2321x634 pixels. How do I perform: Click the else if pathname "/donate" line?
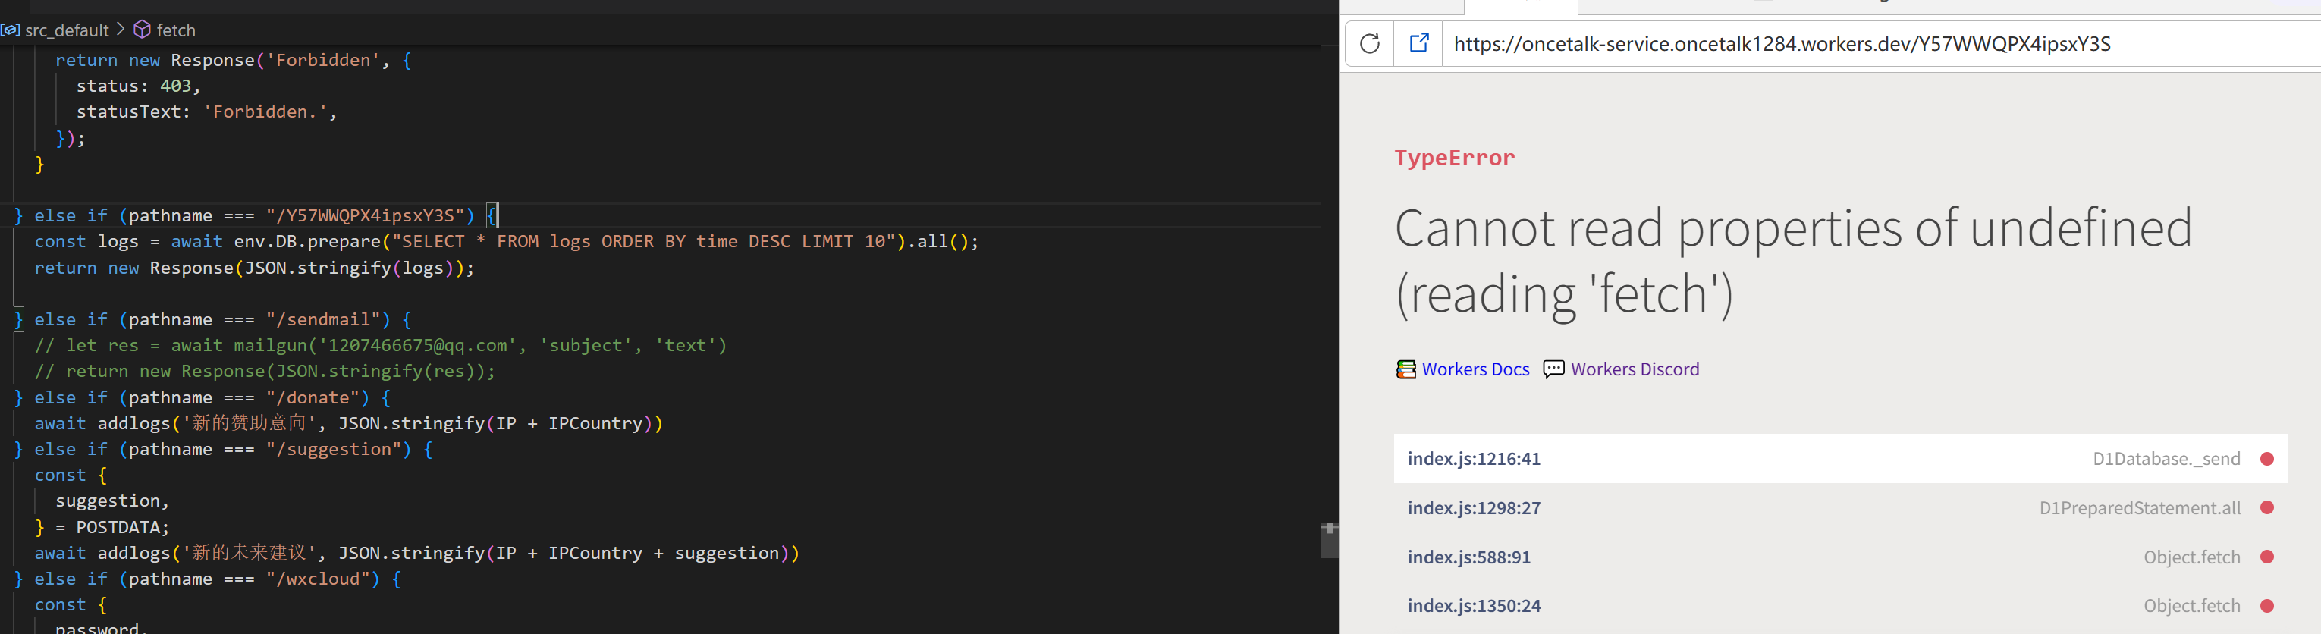(203, 397)
